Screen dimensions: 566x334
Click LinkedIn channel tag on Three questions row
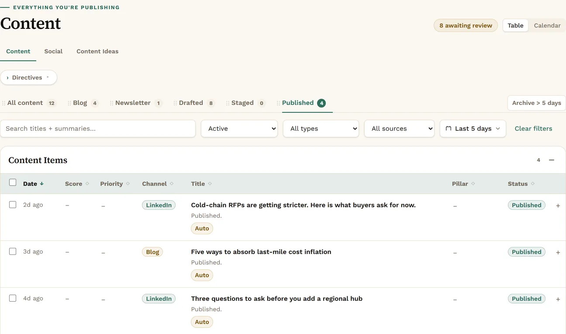(x=159, y=299)
